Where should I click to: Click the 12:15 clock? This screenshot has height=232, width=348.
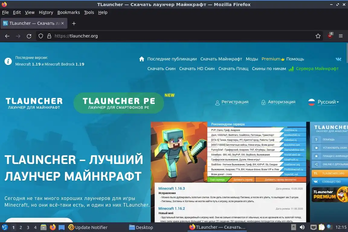pyautogui.click(x=341, y=227)
